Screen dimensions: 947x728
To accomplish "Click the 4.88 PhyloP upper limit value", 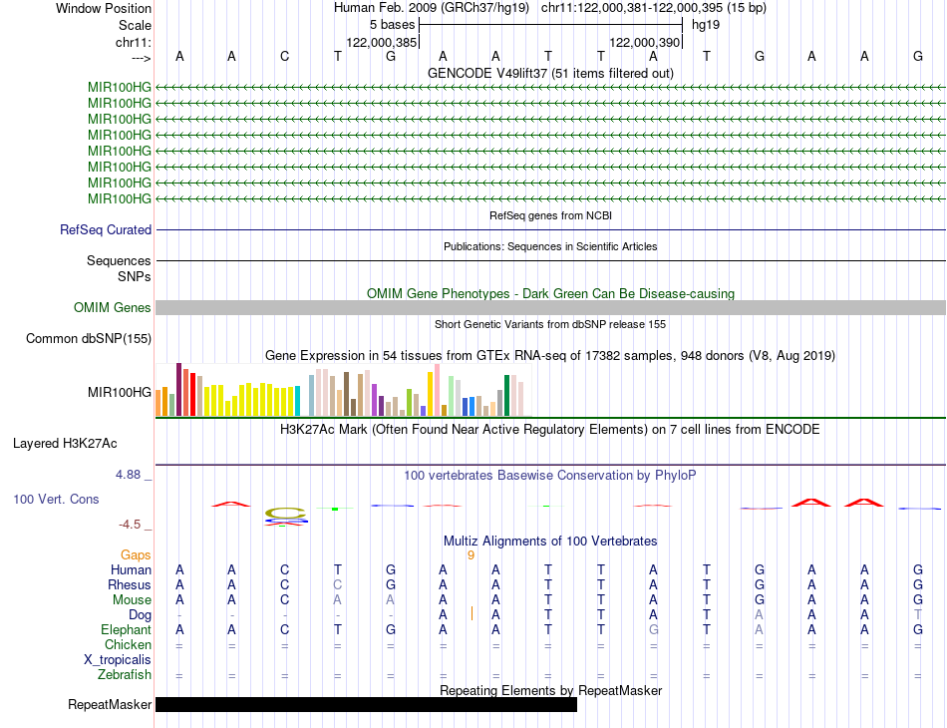I will click(128, 475).
